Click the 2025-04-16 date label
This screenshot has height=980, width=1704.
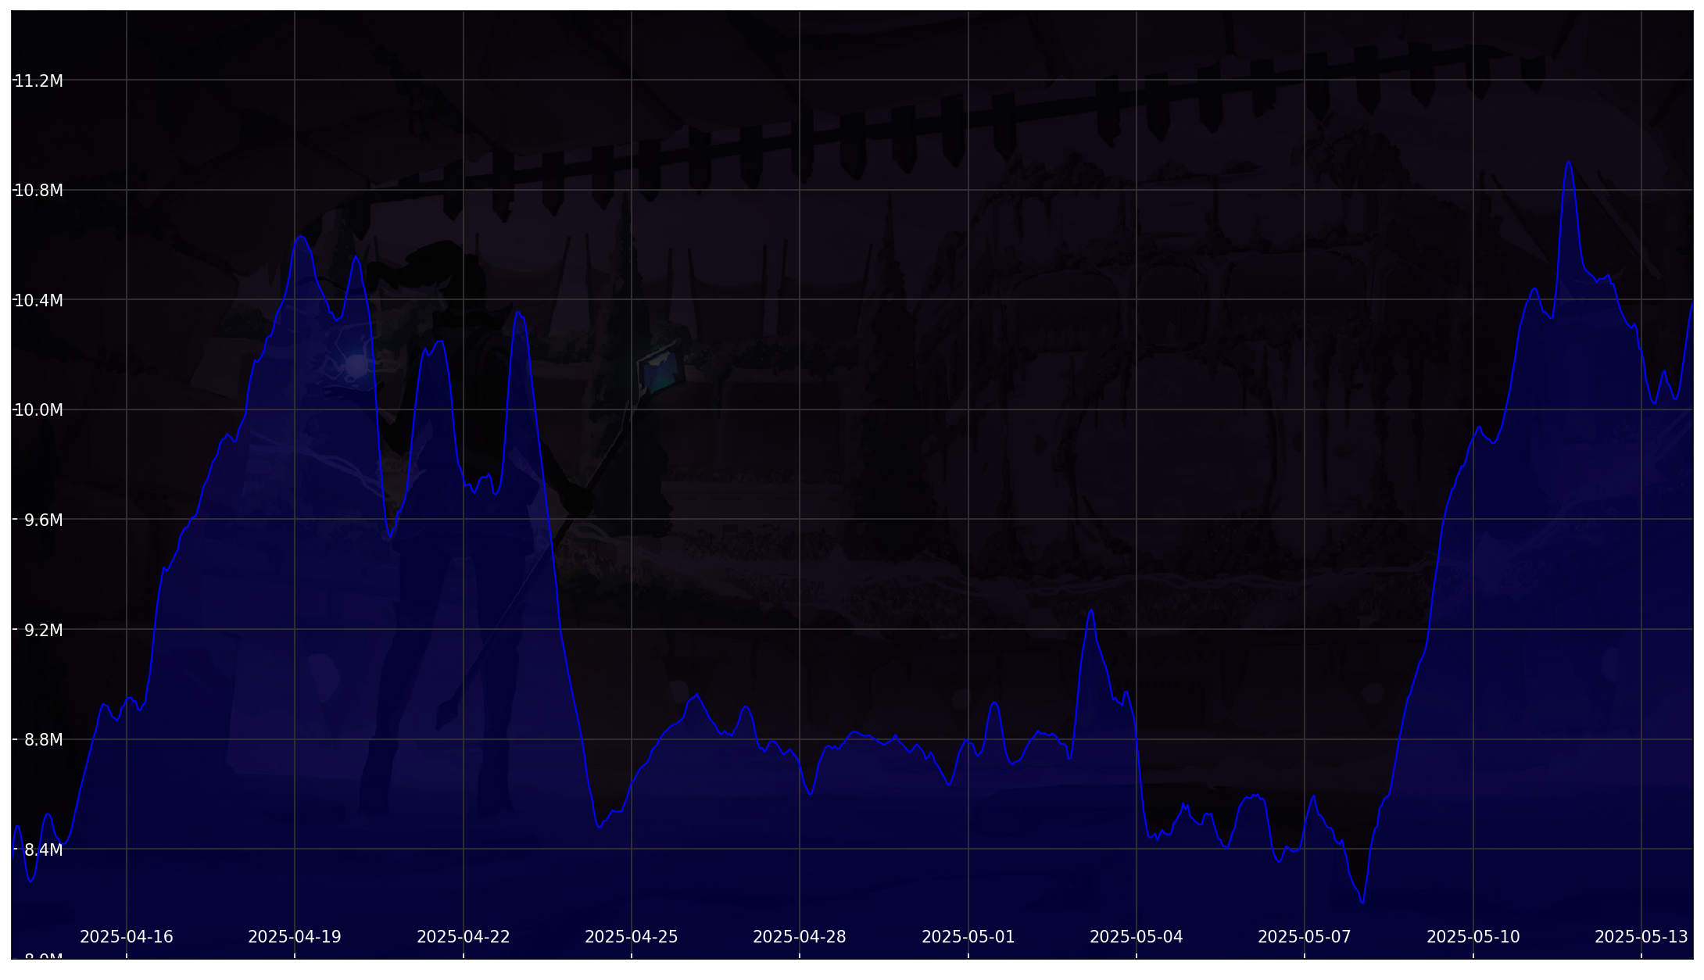coord(127,937)
